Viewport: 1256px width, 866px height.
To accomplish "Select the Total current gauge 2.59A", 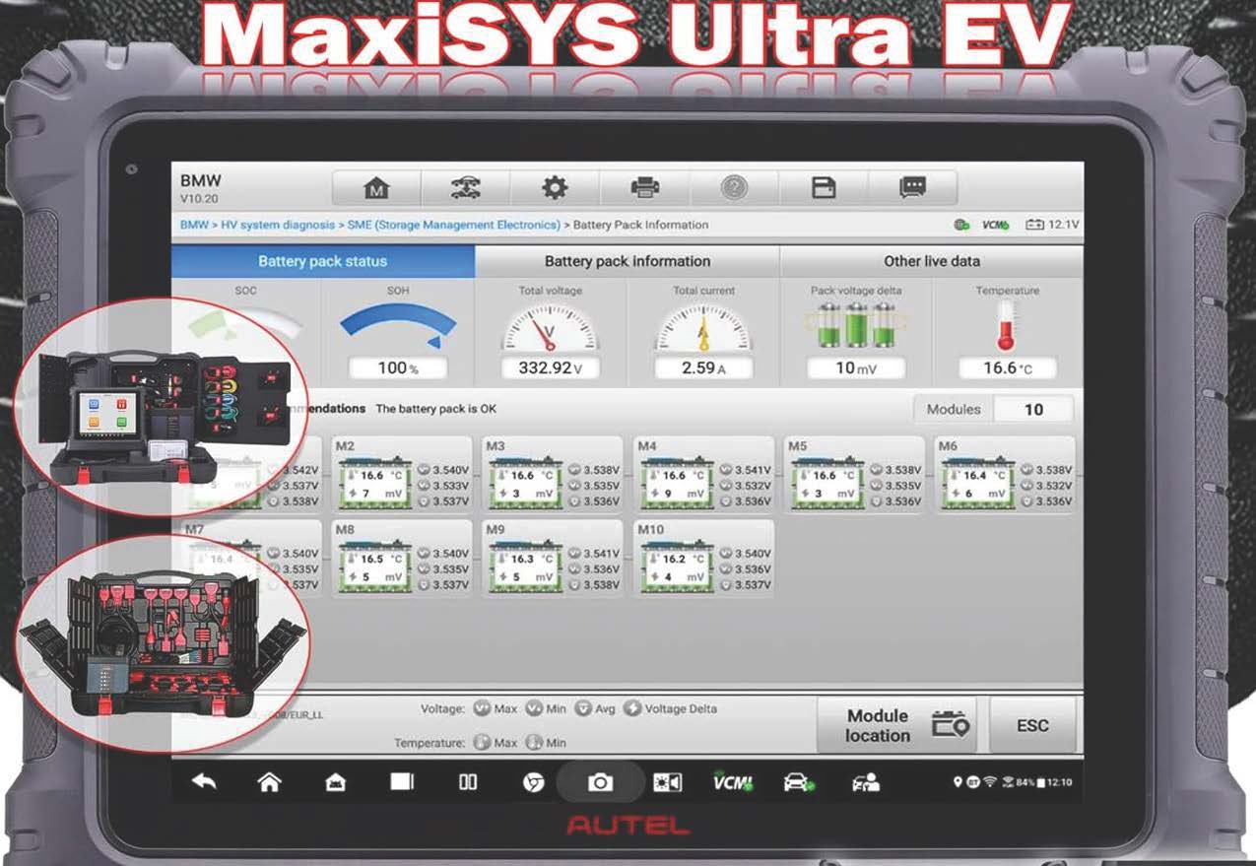I will tap(703, 333).
